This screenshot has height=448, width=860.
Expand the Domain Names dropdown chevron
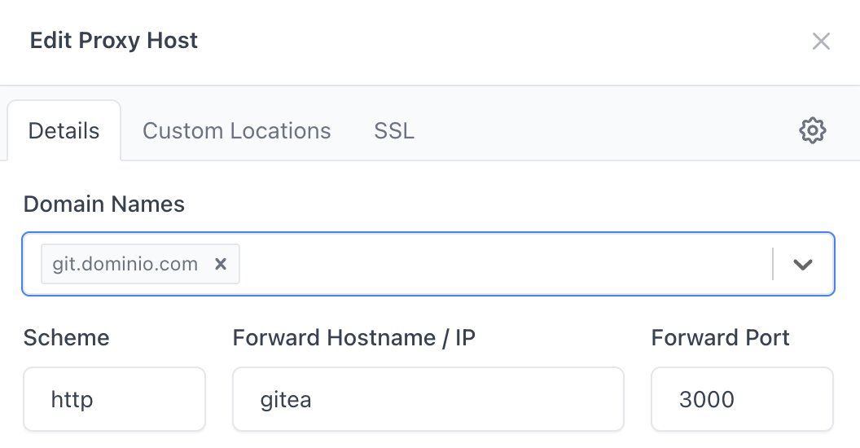point(803,264)
